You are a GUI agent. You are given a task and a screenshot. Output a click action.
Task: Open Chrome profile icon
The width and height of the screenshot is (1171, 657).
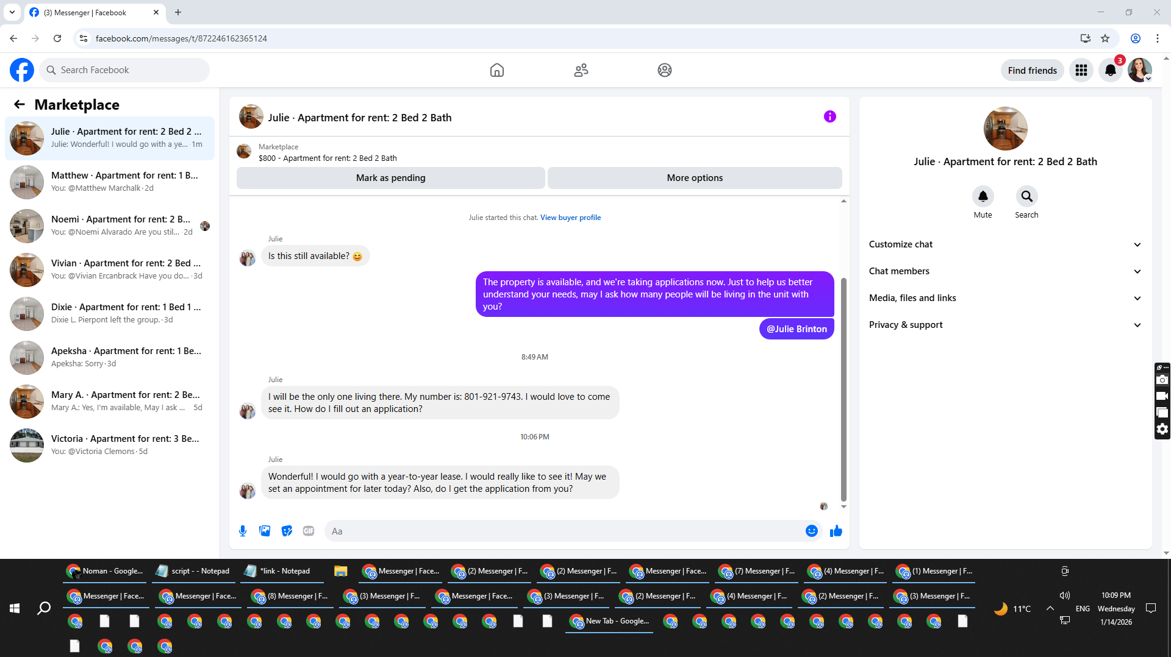click(1135, 38)
